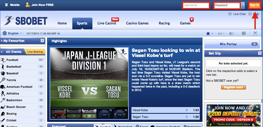Click the Bet Slip help icon
Image resolution: width=263 pixels, height=127 pixels.
pyautogui.click(x=260, y=53)
